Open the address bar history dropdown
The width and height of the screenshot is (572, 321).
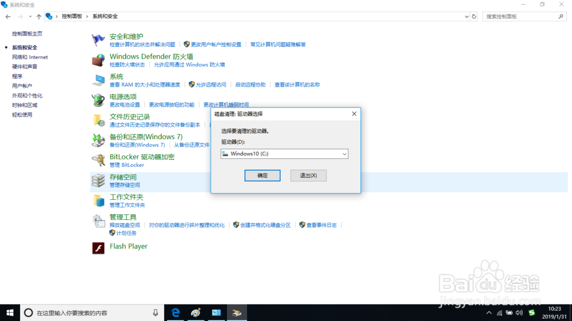pyautogui.click(x=466, y=17)
